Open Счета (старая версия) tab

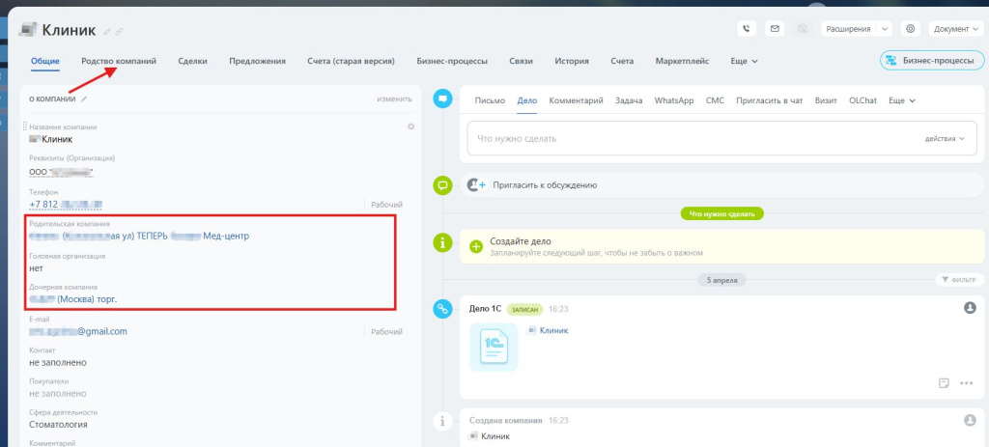coord(352,61)
